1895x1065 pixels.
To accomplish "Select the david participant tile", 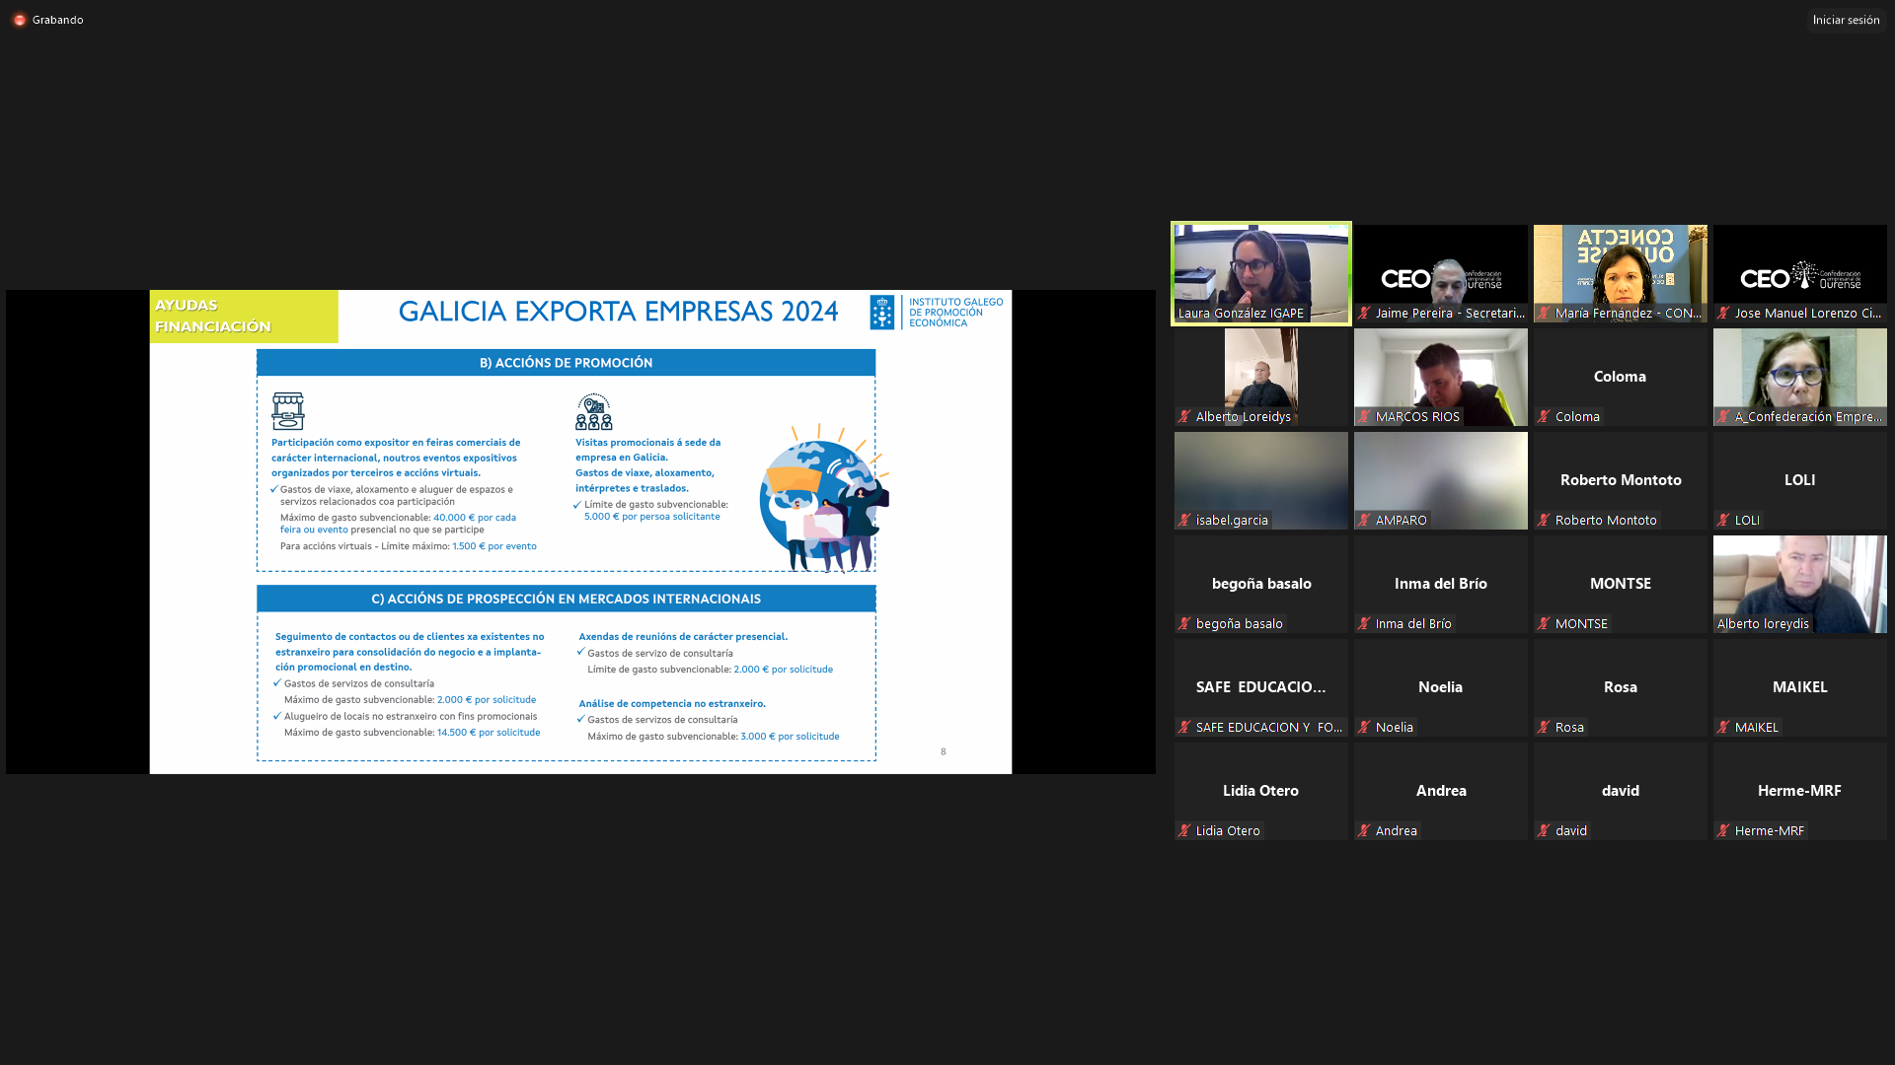I will (1620, 791).
